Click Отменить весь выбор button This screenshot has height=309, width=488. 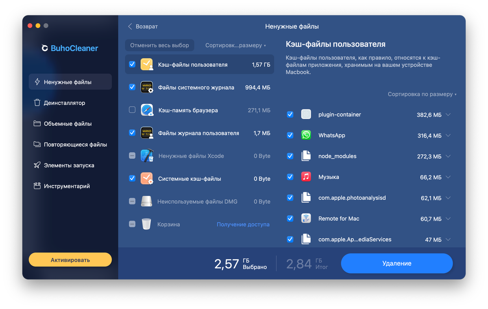coord(159,45)
